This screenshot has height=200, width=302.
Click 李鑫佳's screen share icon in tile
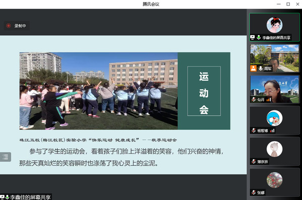[253, 37]
